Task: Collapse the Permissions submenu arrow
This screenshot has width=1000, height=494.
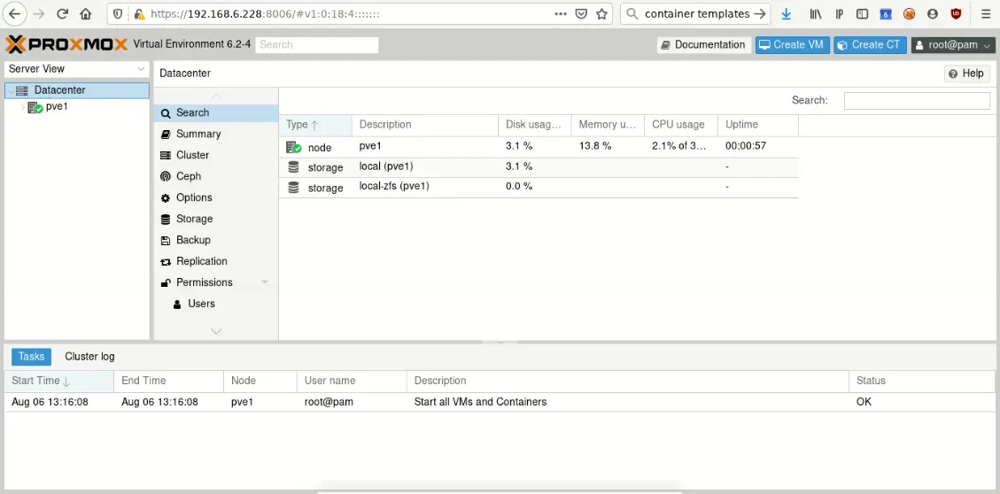Action: pyautogui.click(x=266, y=282)
